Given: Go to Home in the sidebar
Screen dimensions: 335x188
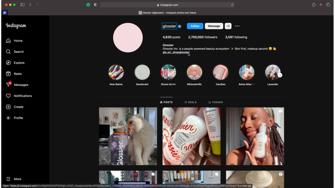Looking at the screenshot, I should tap(14, 41).
